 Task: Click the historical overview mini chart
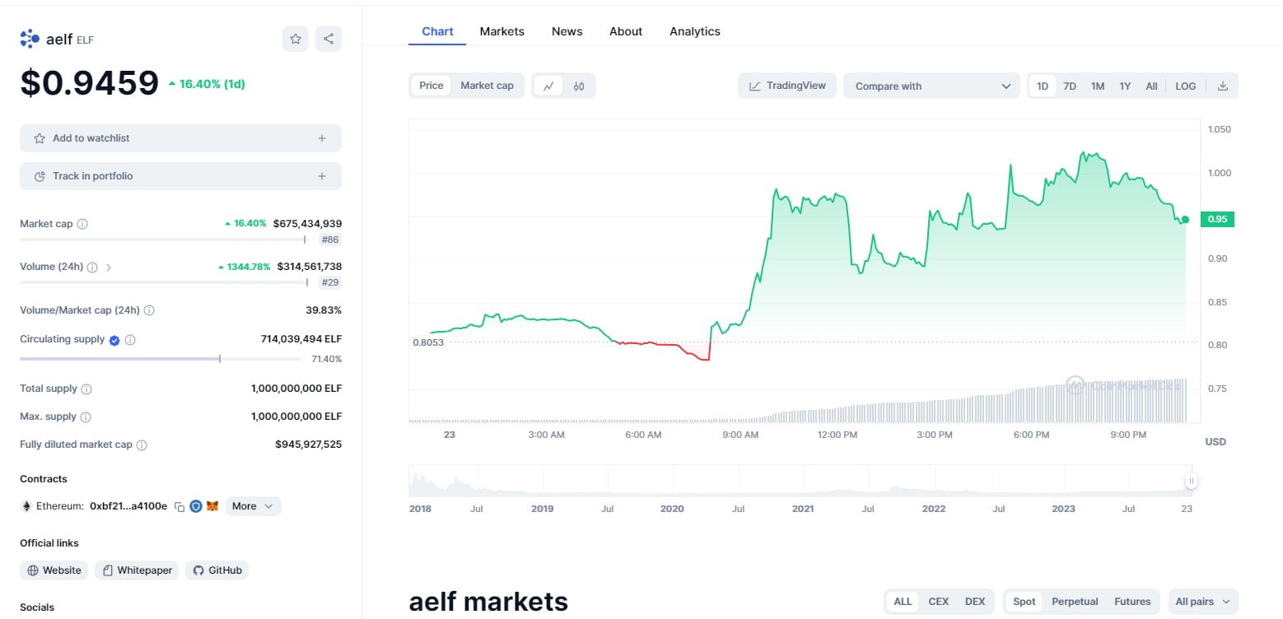[800, 481]
